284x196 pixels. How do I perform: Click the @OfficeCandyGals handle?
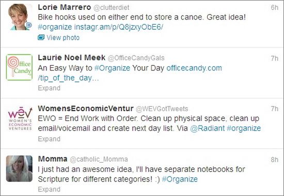(x=136, y=58)
